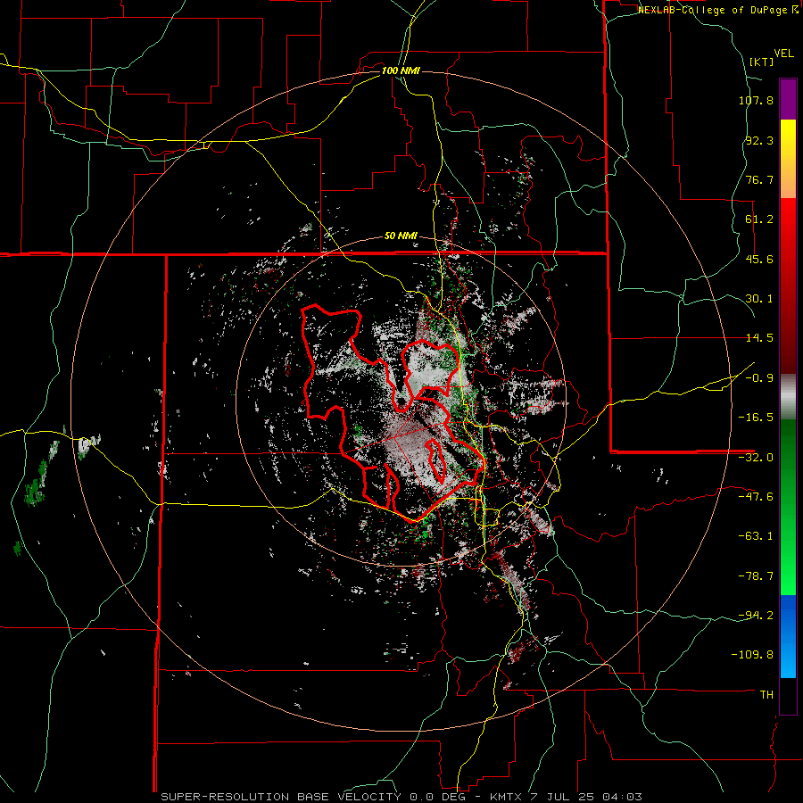Click the gray segment of the velocity scale

(788, 396)
